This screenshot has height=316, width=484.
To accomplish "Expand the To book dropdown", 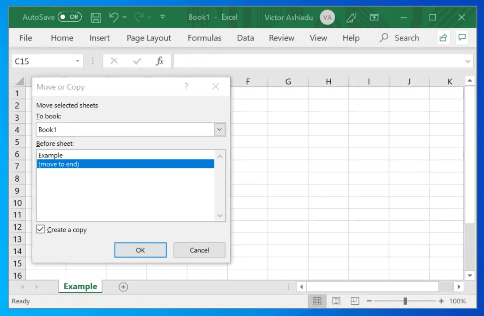I will pyautogui.click(x=219, y=130).
